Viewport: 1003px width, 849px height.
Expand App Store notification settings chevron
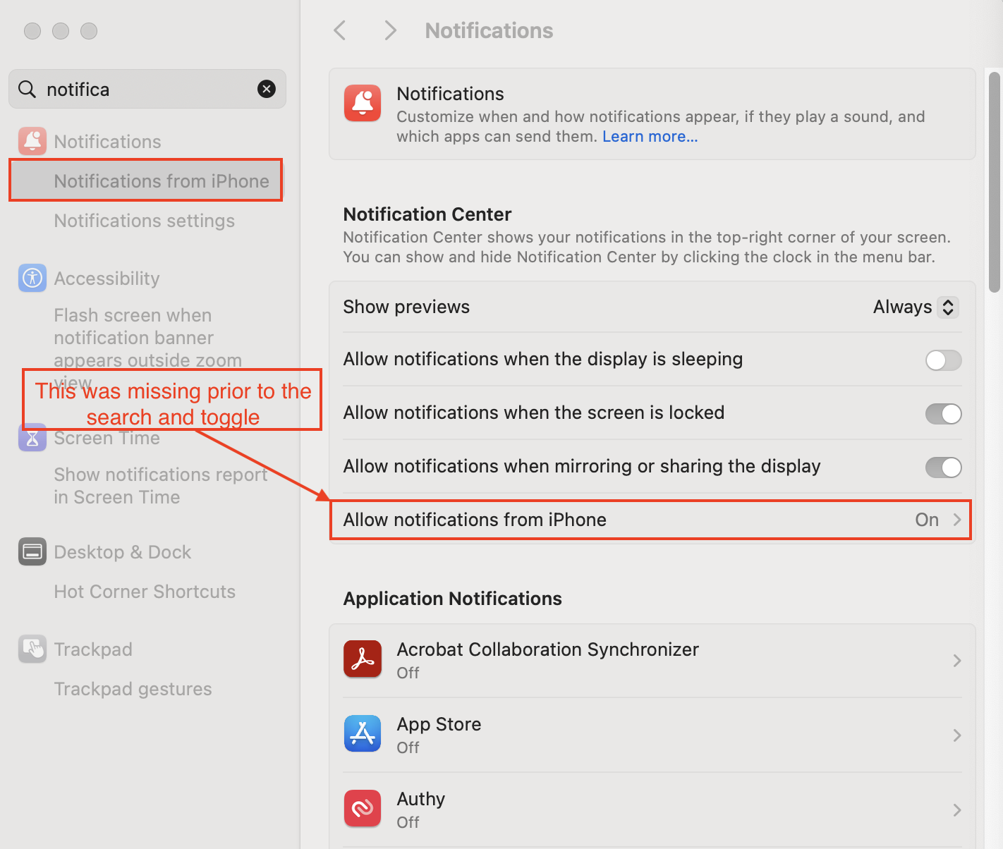coord(956,735)
